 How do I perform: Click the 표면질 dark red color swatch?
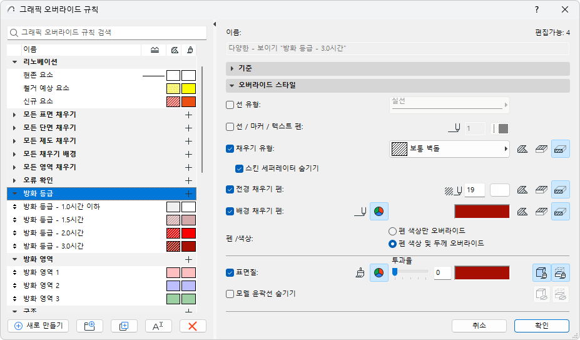(x=482, y=273)
